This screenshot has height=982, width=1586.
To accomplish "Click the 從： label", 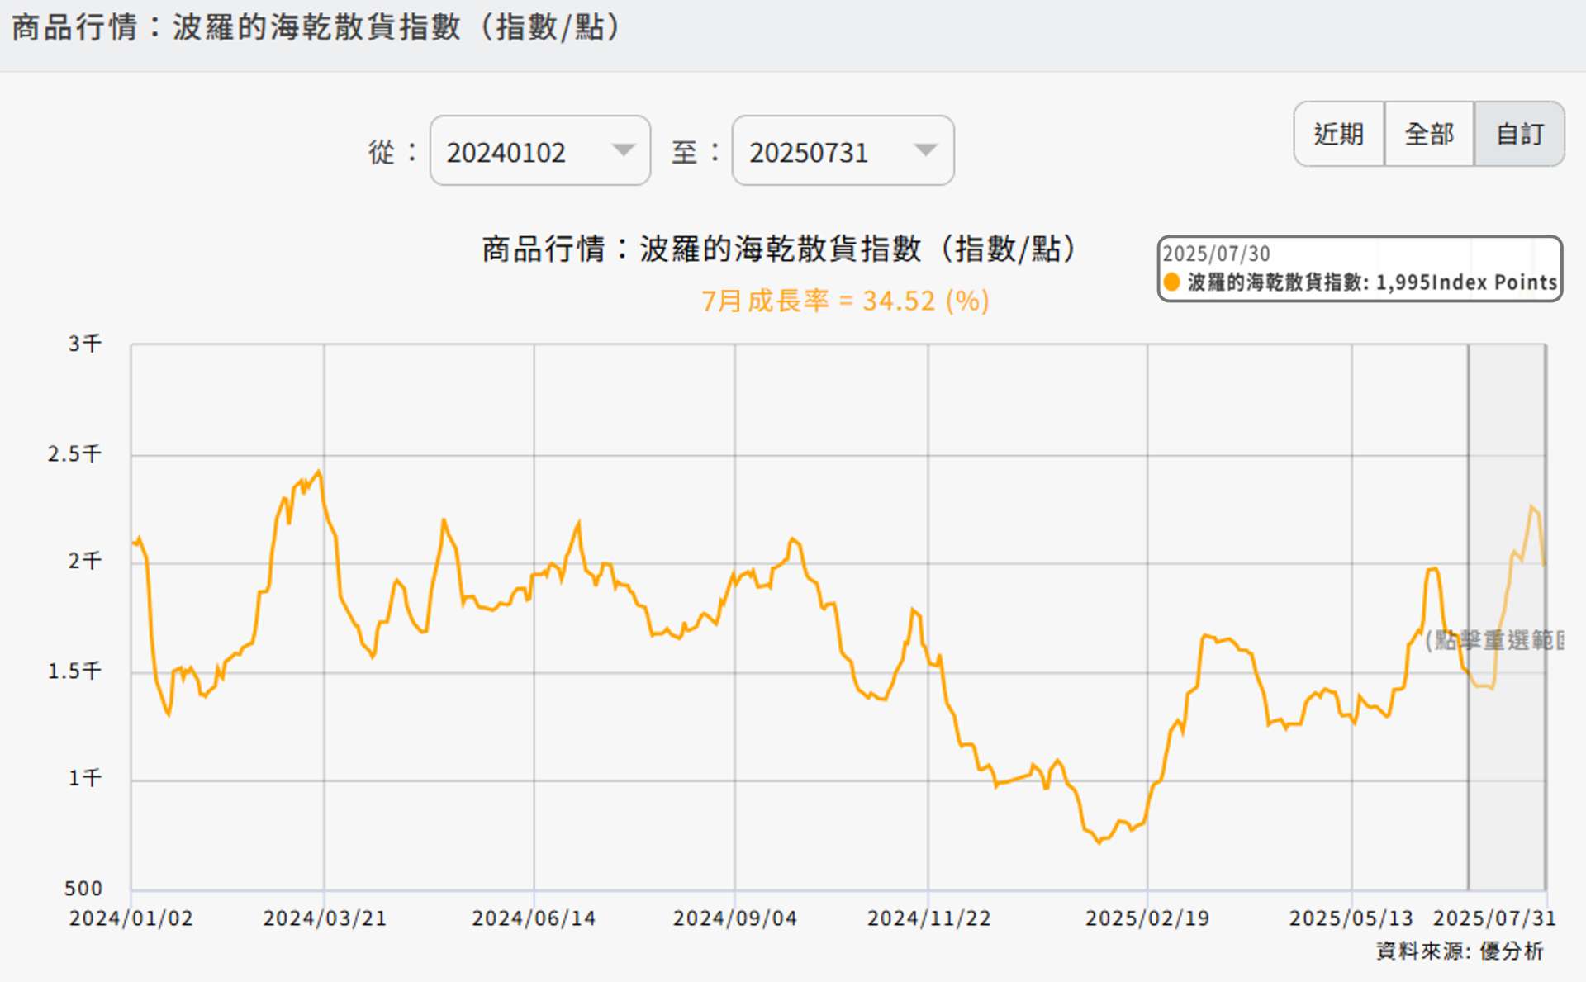I will (x=393, y=152).
